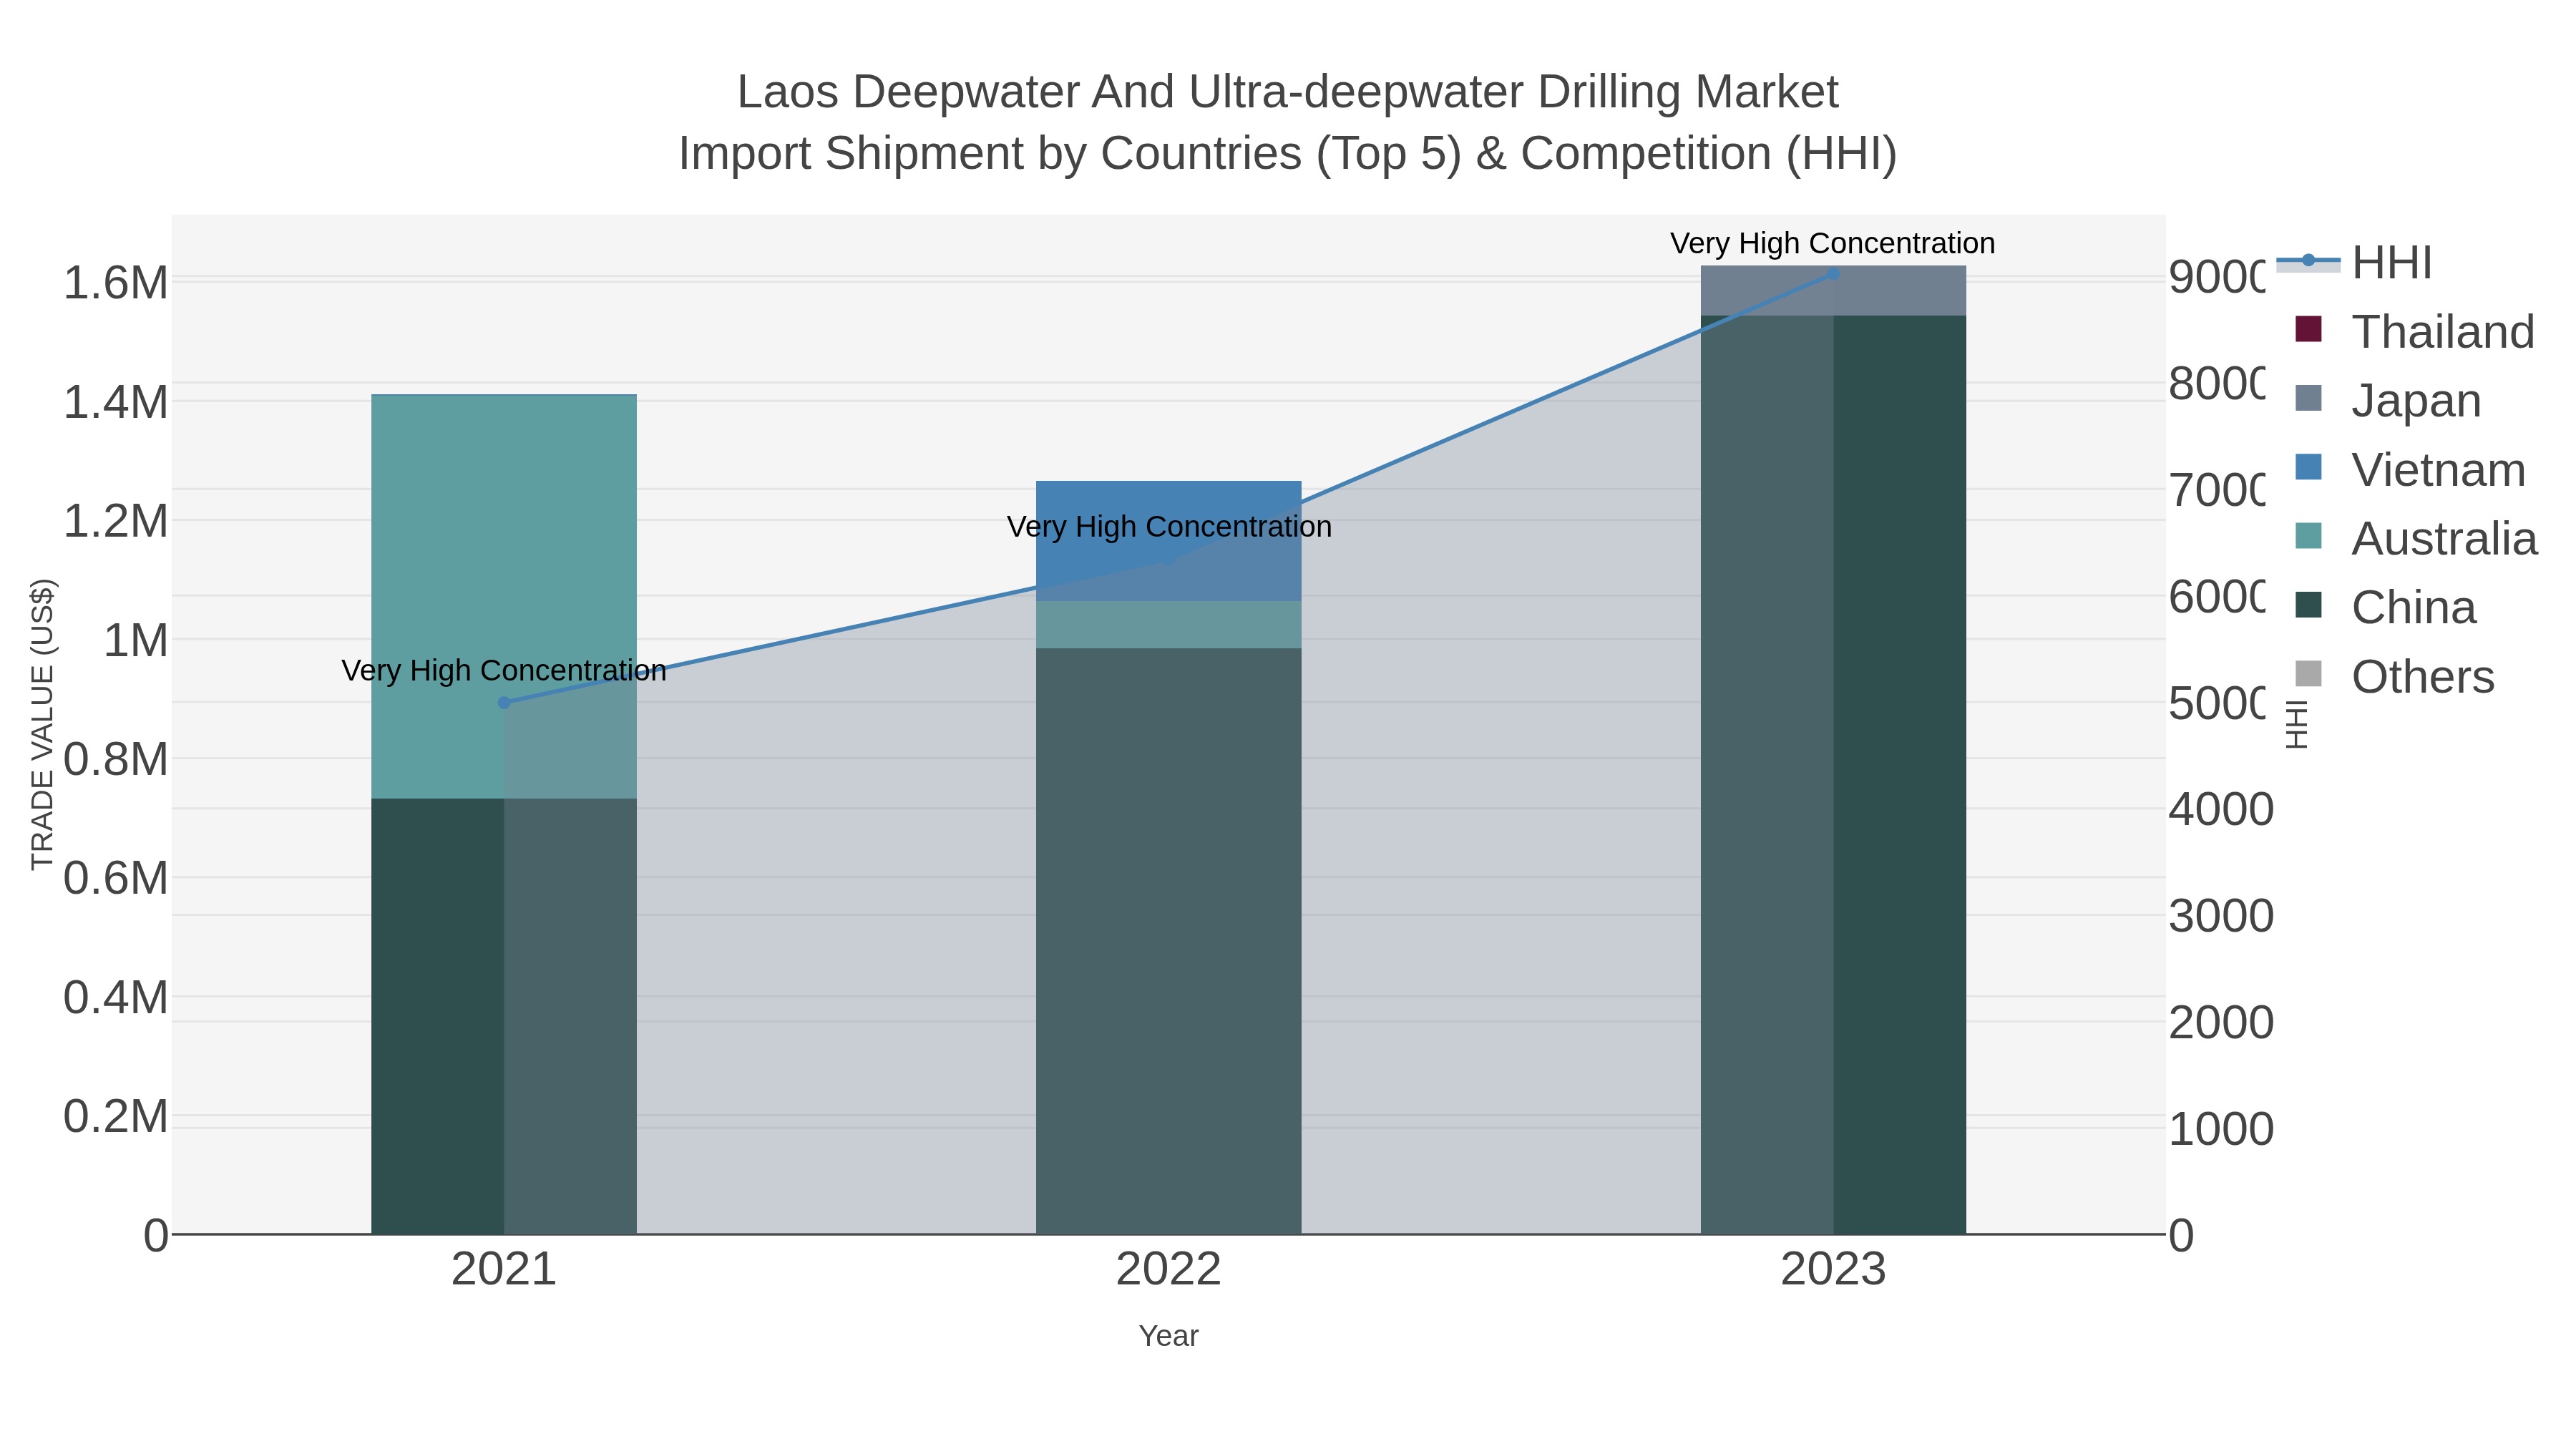Click the 2021 Australia bar segment
Viewport: 2576px width, 1449px height.
(x=504, y=597)
